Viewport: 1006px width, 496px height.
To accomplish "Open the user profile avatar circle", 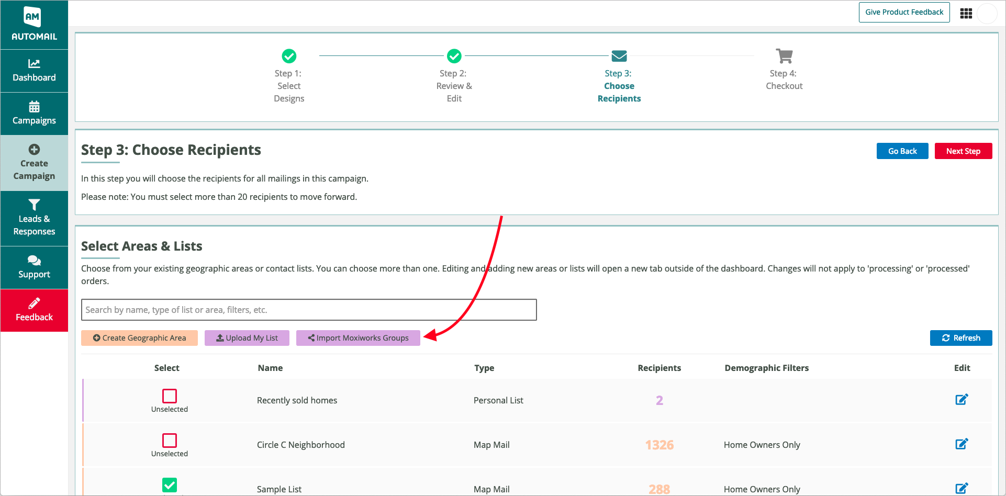I will 987,14.
